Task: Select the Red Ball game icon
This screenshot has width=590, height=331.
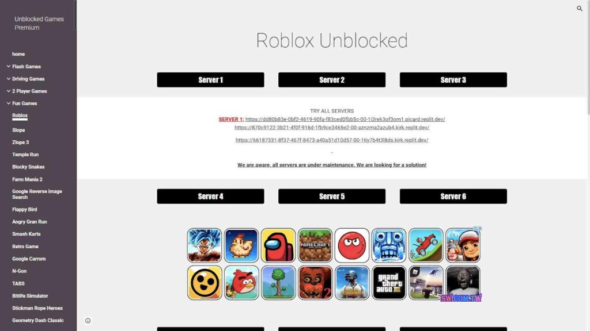Action: click(x=352, y=245)
